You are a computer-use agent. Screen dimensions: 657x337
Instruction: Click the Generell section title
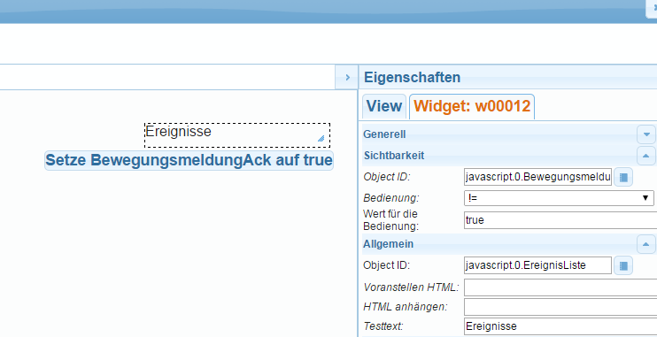pos(384,134)
